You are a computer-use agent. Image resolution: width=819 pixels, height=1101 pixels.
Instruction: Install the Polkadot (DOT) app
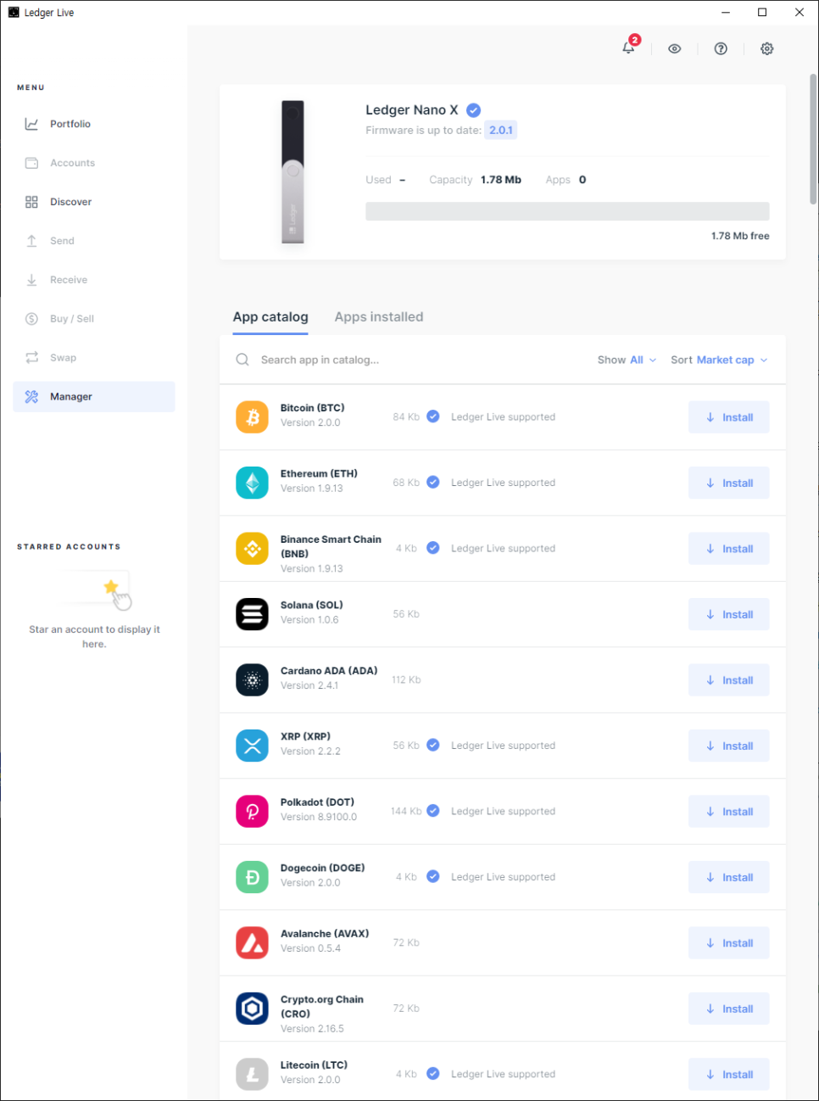[729, 812]
